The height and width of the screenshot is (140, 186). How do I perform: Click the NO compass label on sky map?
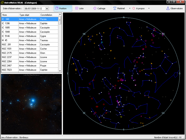click(163, 34)
